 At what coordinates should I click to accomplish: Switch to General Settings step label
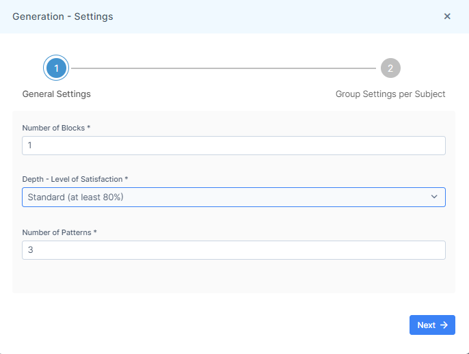pos(57,94)
